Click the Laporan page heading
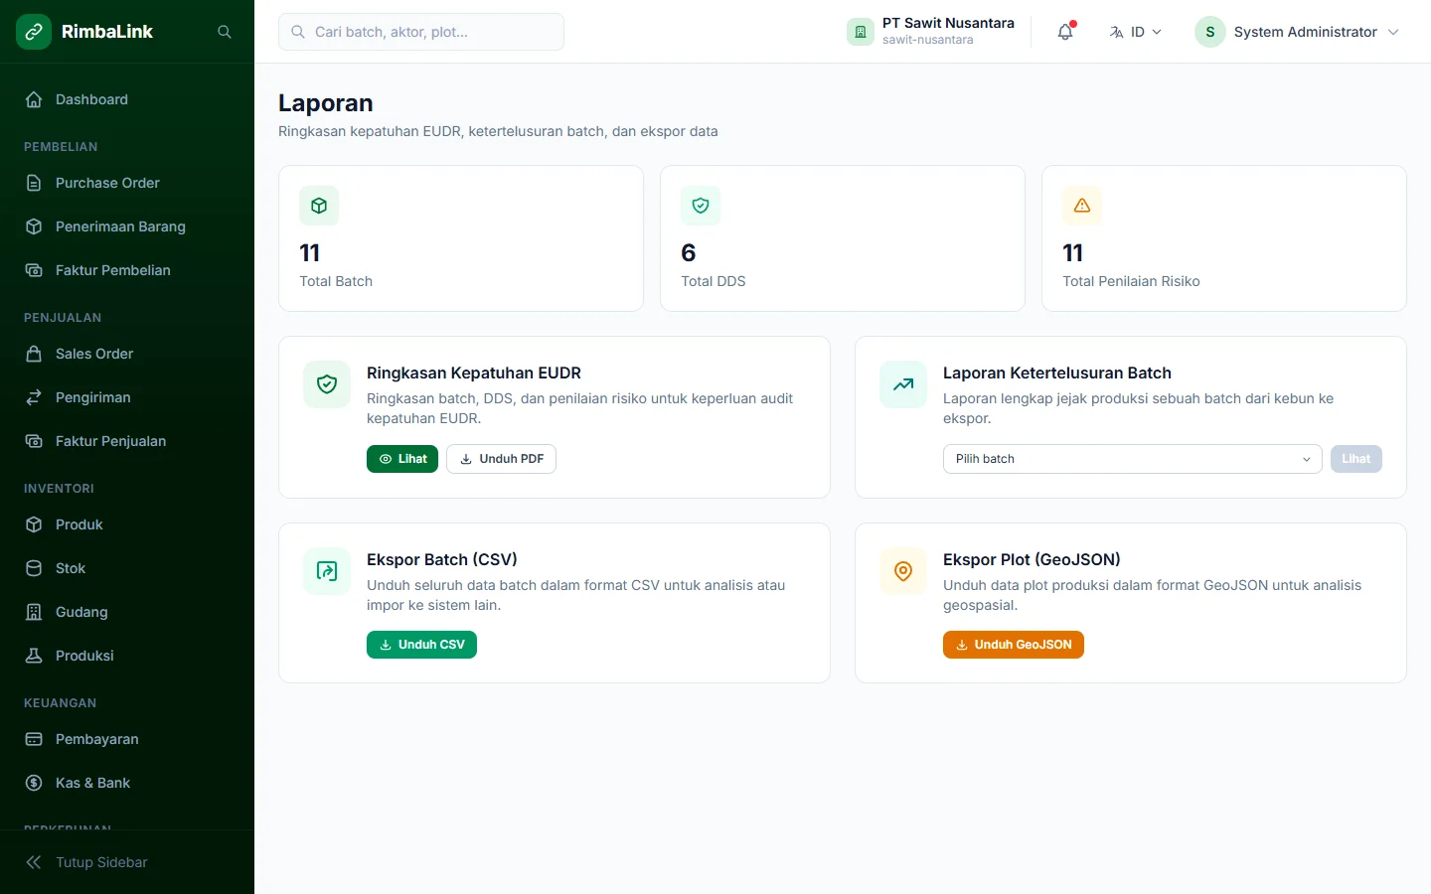The image size is (1431, 894). [x=326, y=103]
